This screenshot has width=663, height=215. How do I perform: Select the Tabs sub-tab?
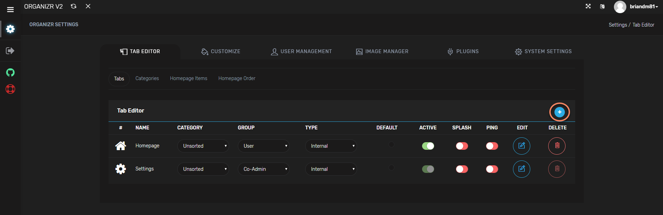(x=119, y=79)
